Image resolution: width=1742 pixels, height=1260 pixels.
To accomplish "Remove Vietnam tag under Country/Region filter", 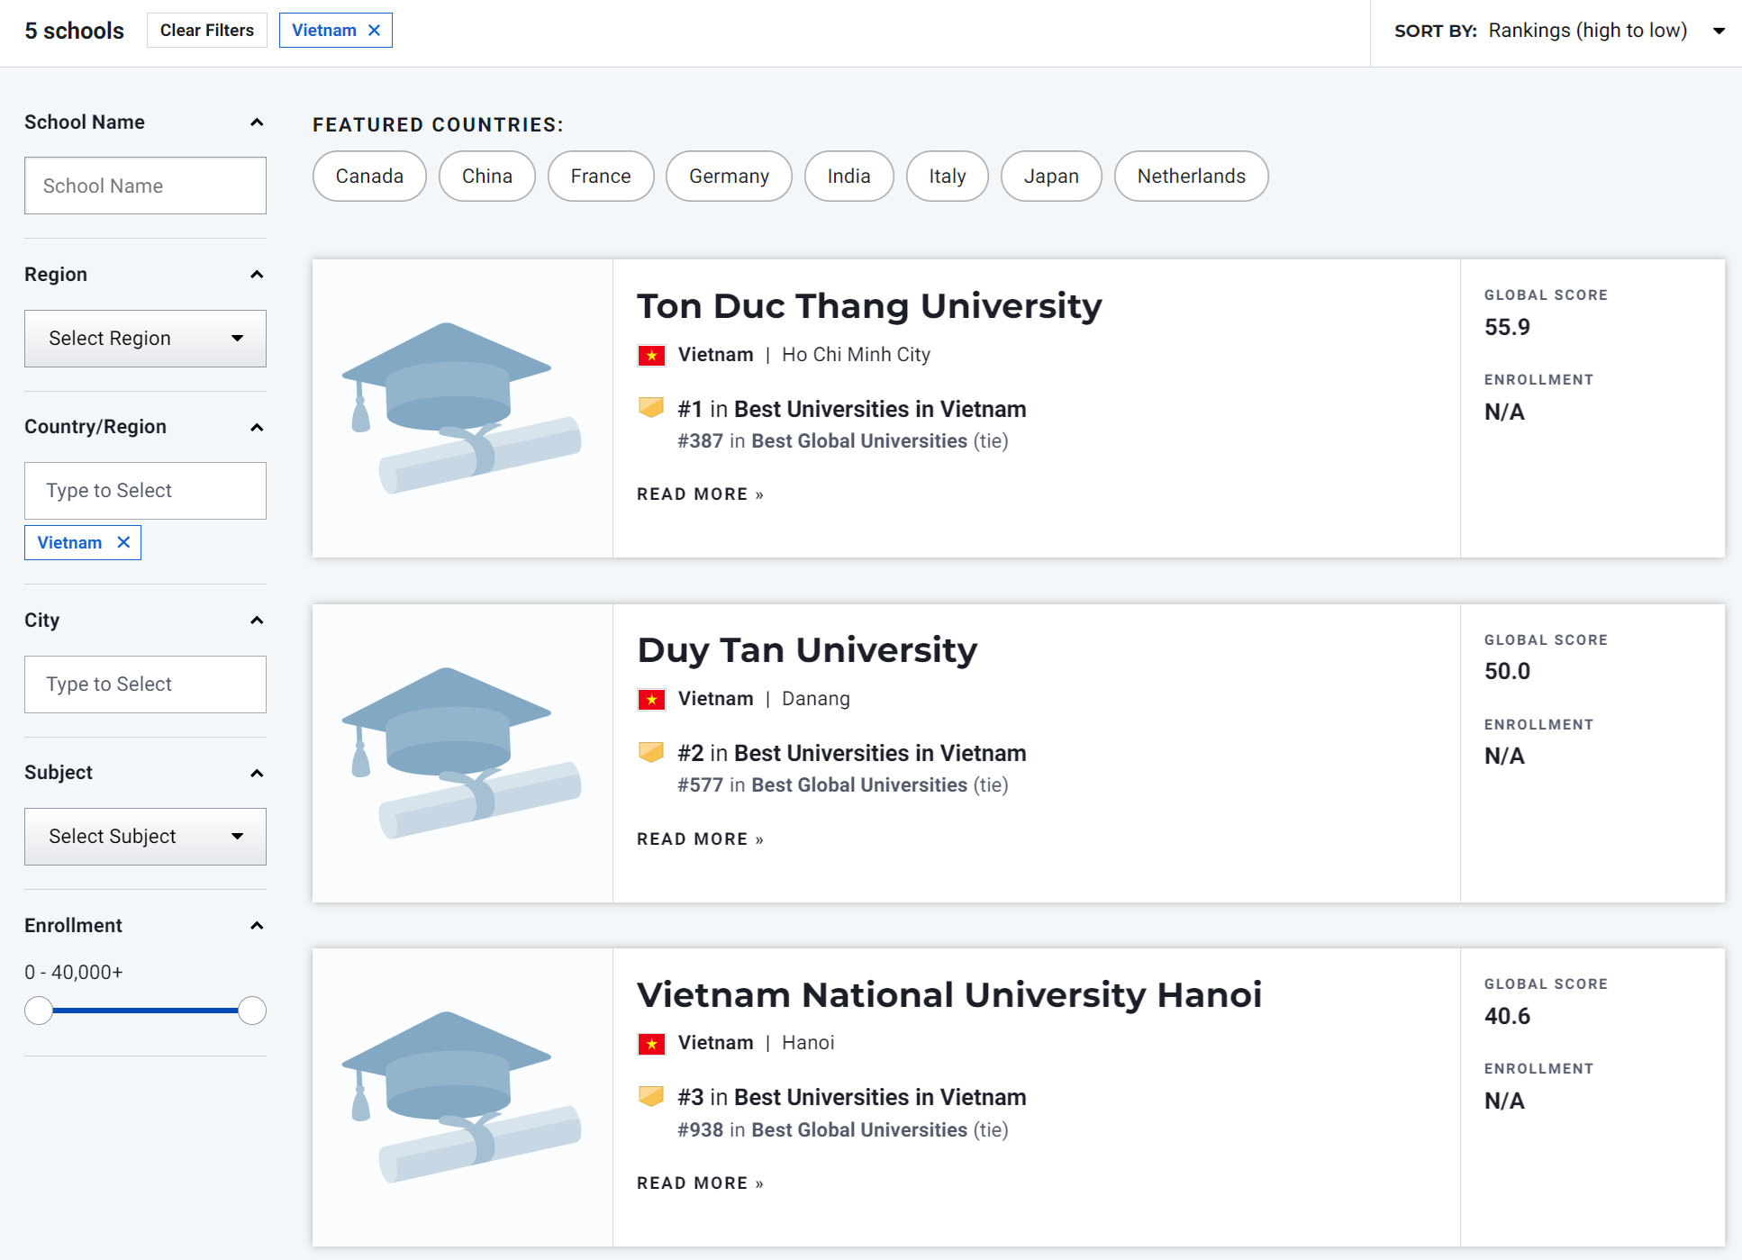I will [123, 542].
